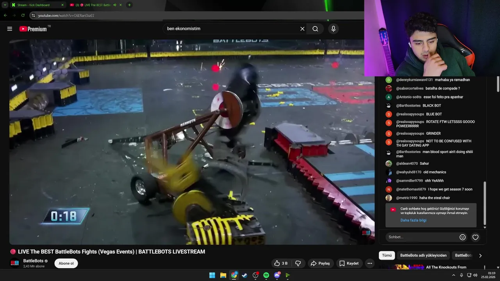
Task: Start voice search with the microphone
Action: (x=333, y=28)
